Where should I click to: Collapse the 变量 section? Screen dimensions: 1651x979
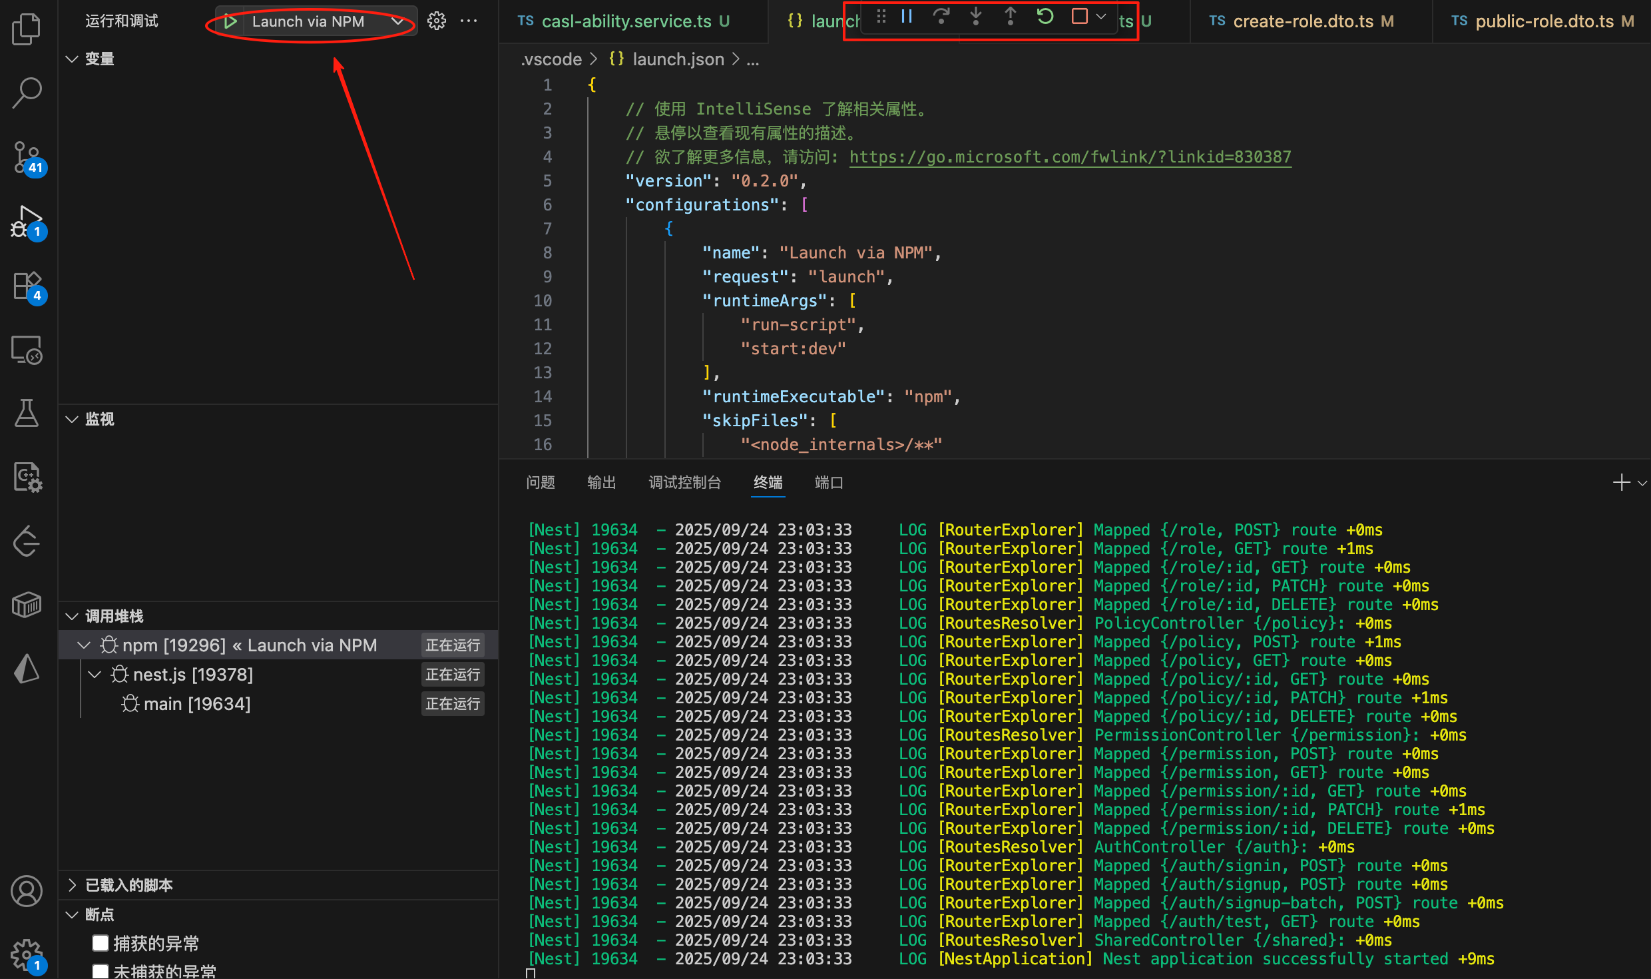[x=72, y=59]
